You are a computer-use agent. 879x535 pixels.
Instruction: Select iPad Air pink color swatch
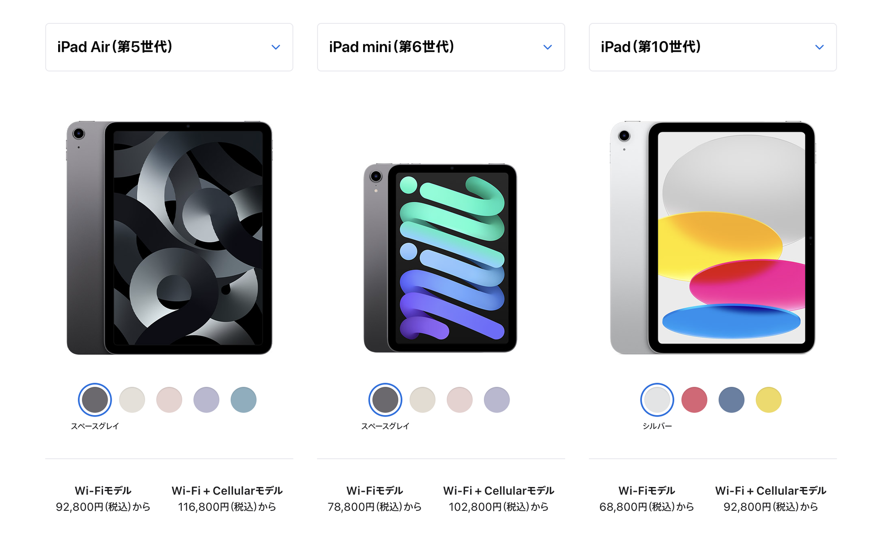pyautogui.click(x=169, y=400)
